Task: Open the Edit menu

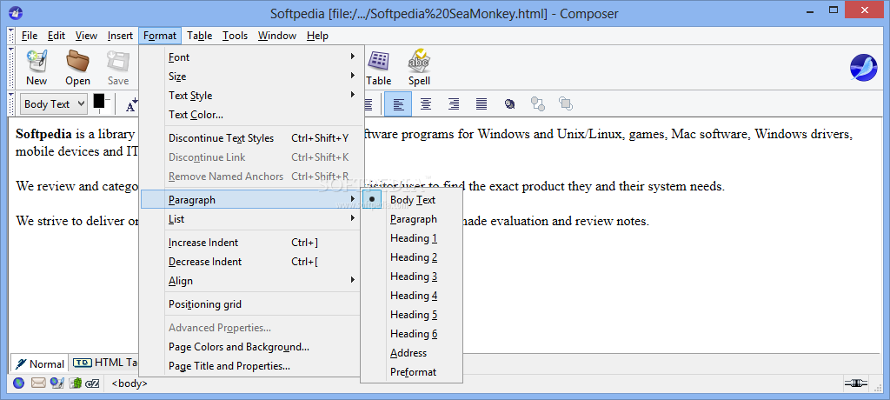Action: coord(56,36)
